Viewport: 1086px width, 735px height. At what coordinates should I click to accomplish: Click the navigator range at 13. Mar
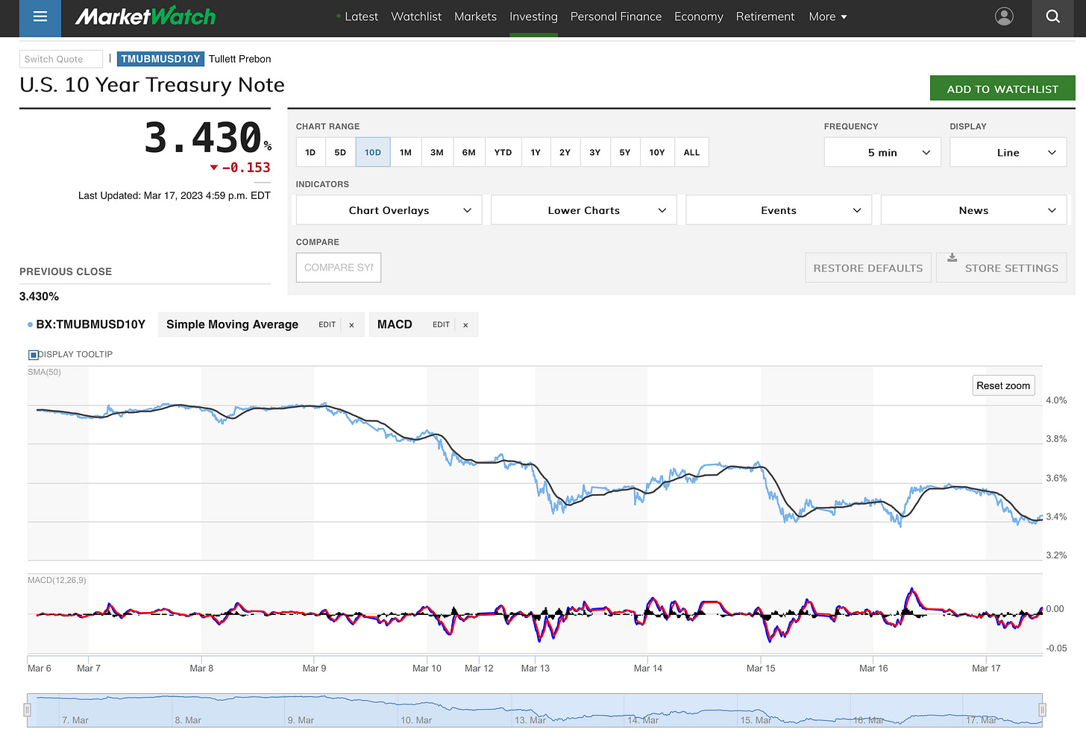pos(530,720)
